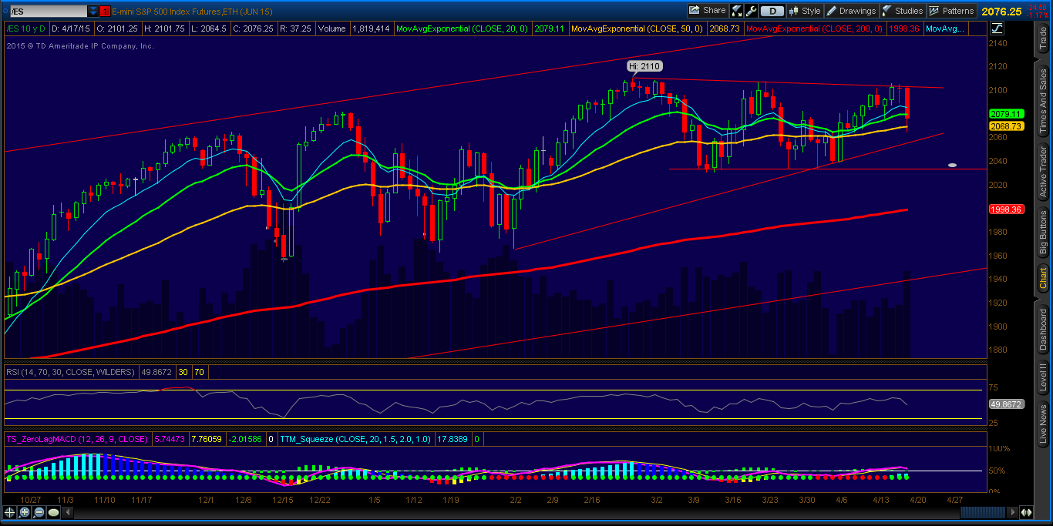Click the volume value 1,819,414
Image resolution: width=1053 pixels, height=526 pixels.
372,28
